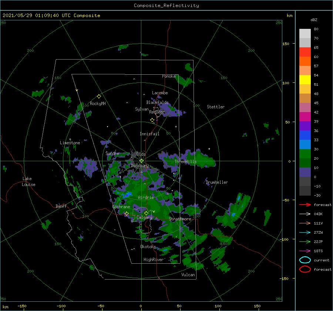Image resolution: width=333 pixels, height=311 pixels.
Task: Click the slate purple swatch between 10 and 0
Action: [x=305, y=172]
